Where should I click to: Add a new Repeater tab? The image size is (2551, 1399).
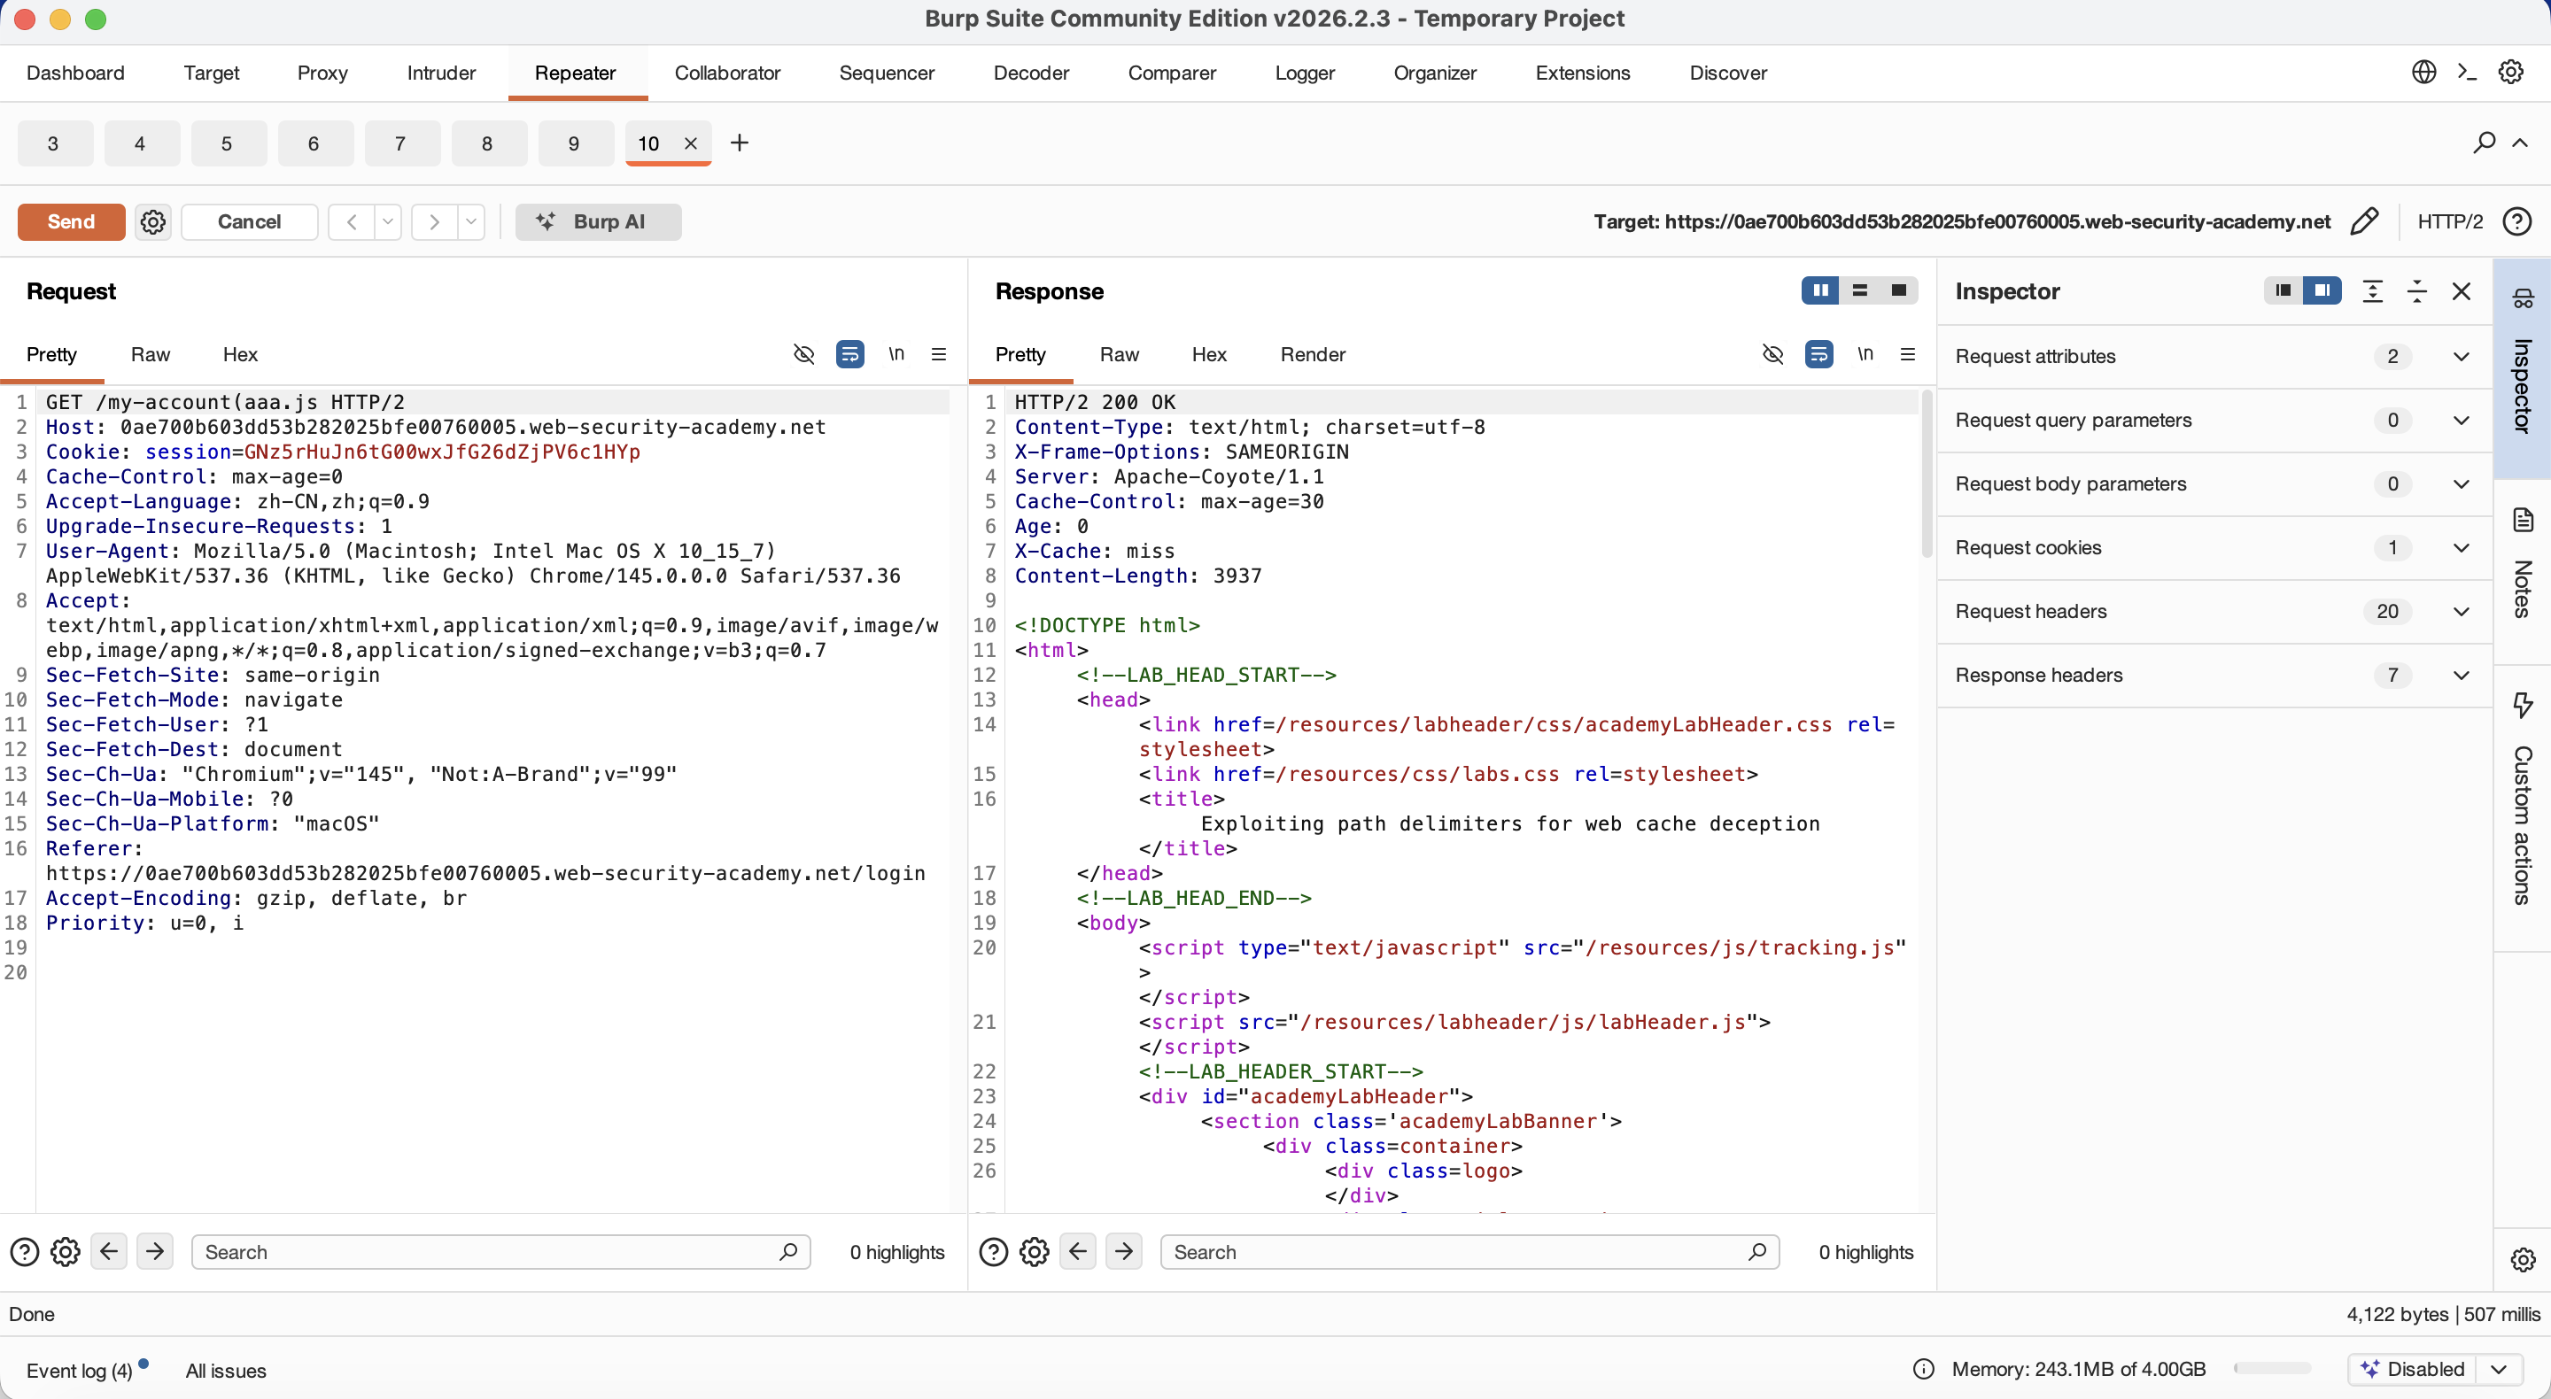pos(739,143)
